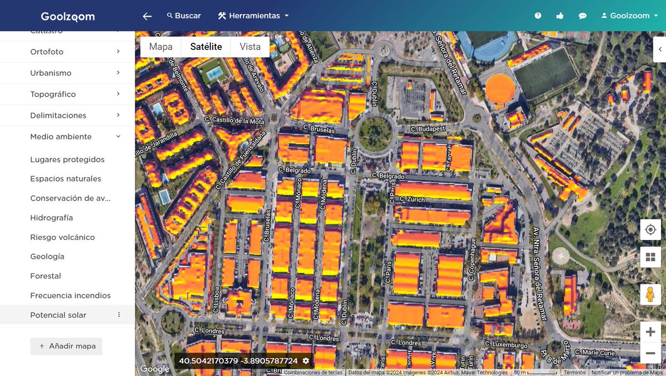Image resolution: width=666 pixels, height=376 pixels.
Task: Collapse the Medio ambiente section
Action: [67, 137]
